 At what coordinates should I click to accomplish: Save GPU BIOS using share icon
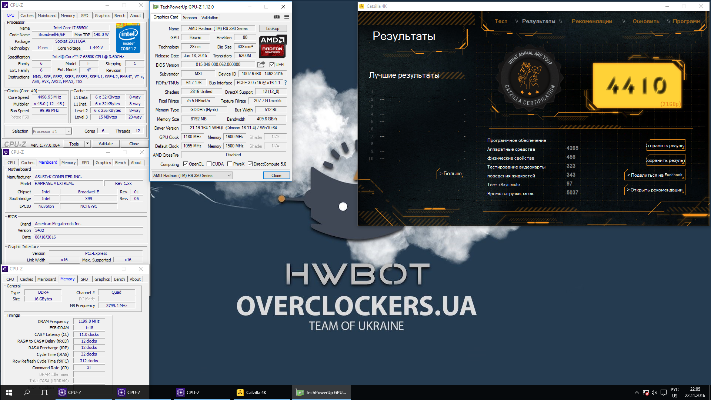click(x=261, y=64)
